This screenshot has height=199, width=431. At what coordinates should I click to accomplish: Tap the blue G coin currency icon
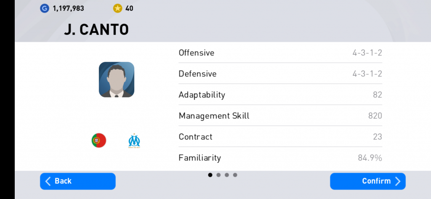[44, 8]
